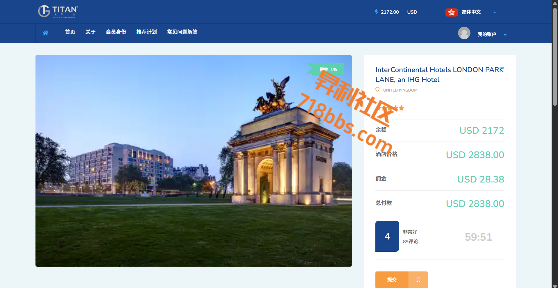Open the 推荐计划 menu item
The height and width of the screenshot is (288, 558).
pyautogui.click(x=147, y=32)
